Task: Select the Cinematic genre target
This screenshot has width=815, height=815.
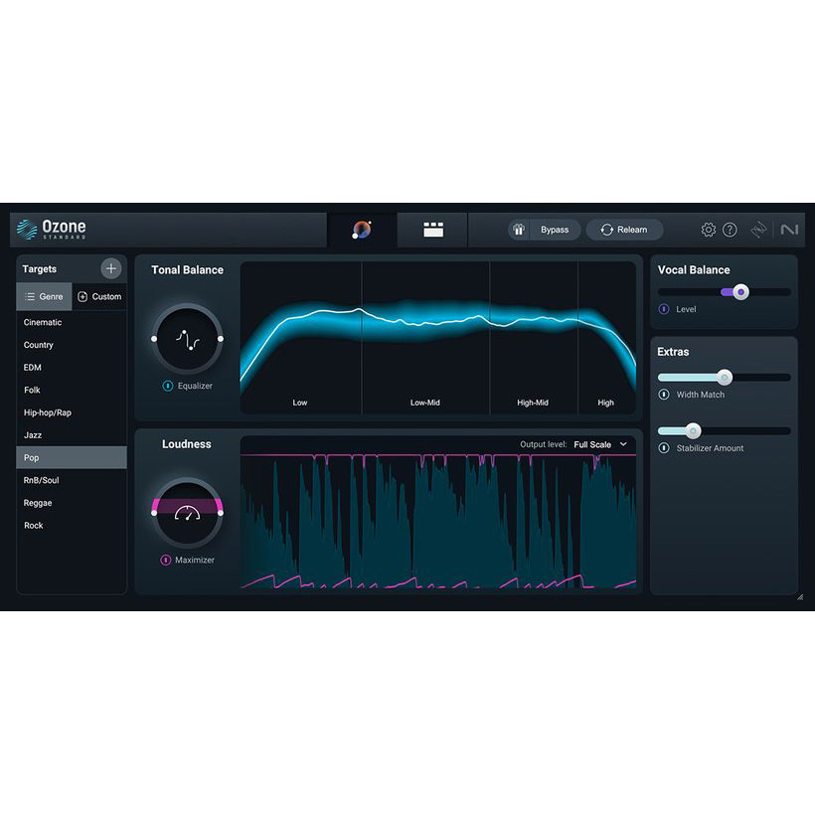Action: [x=72, y=322]
